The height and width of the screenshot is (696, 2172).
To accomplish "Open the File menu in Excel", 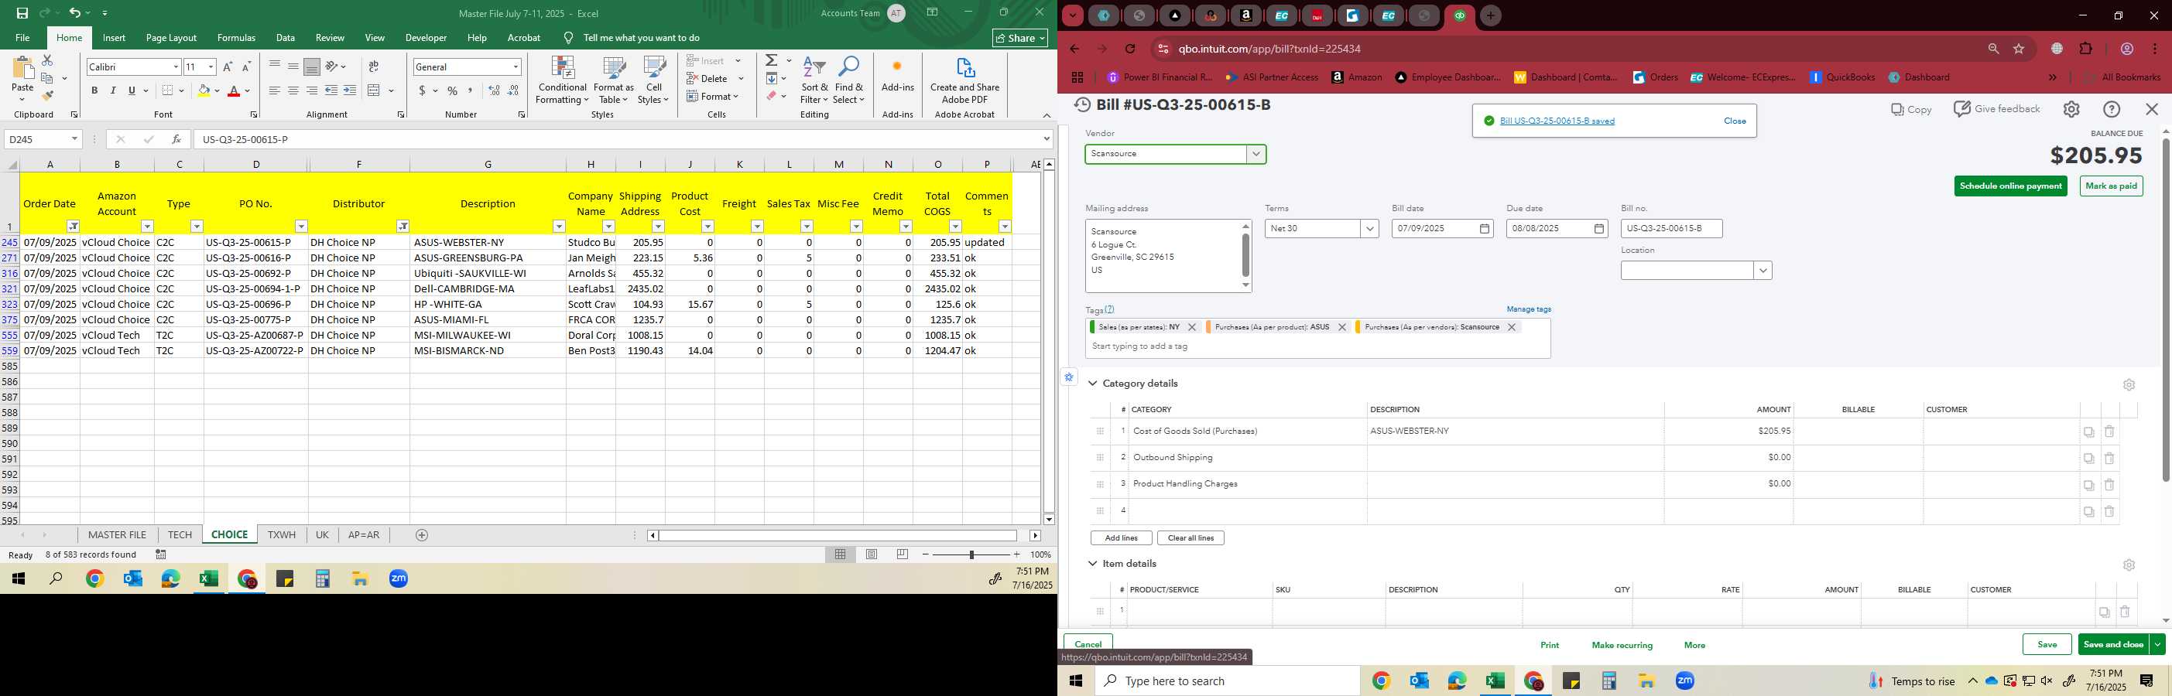I will 22,38.
